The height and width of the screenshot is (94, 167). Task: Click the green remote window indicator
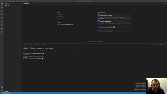click(x=1, y=93)
